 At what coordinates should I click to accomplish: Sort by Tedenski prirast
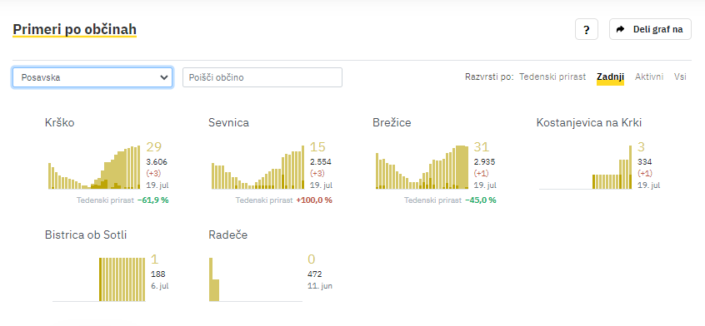[552, 77]
